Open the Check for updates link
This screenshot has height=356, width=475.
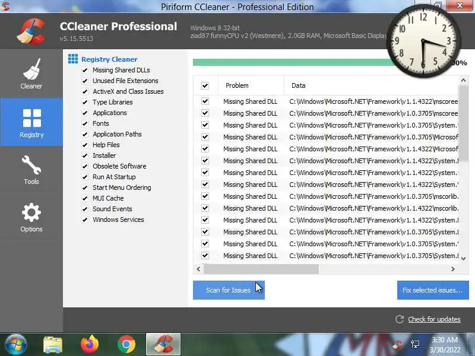pos(434,319)
